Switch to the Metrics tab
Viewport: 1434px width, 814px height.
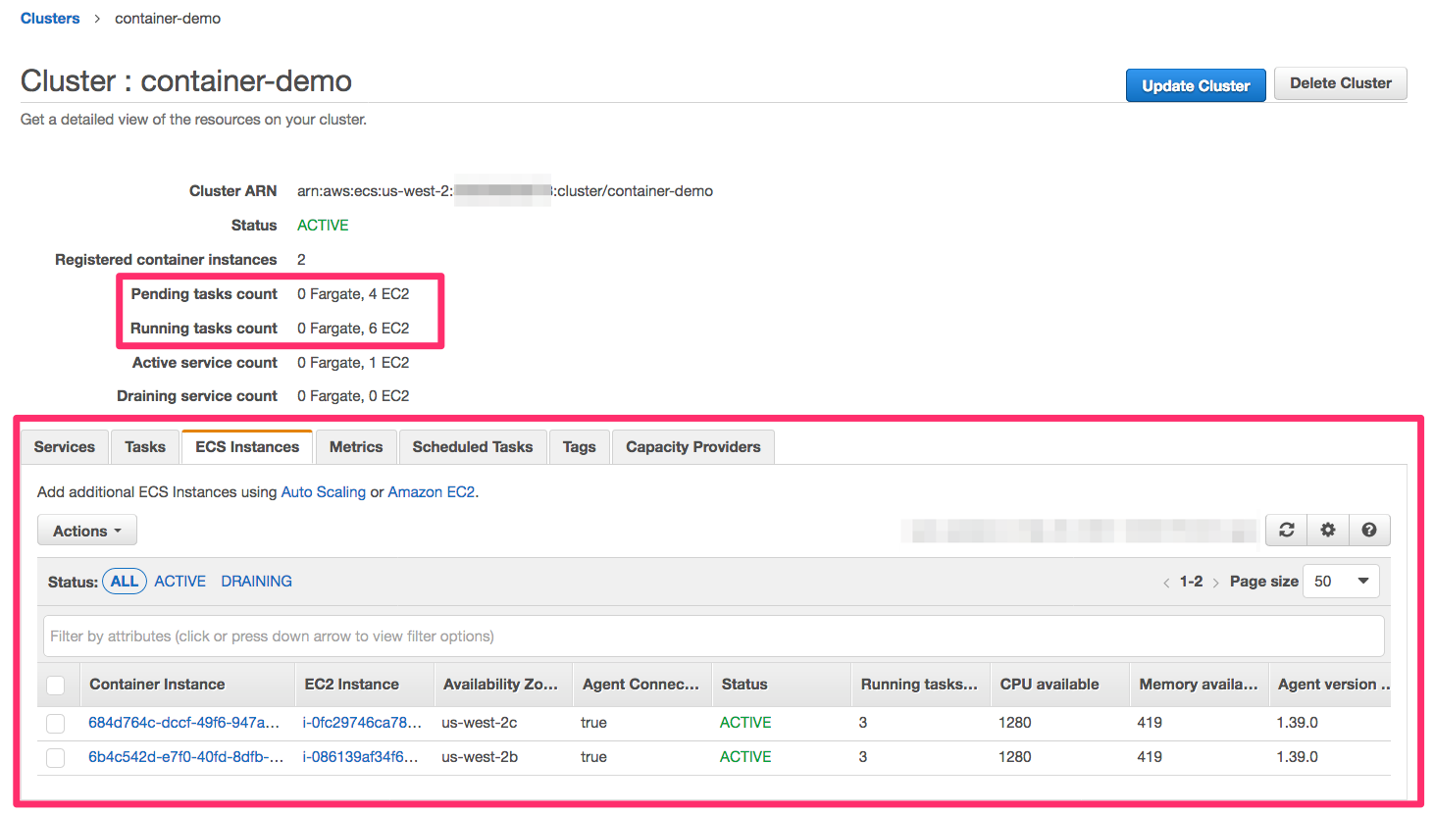tap(356, 447)
